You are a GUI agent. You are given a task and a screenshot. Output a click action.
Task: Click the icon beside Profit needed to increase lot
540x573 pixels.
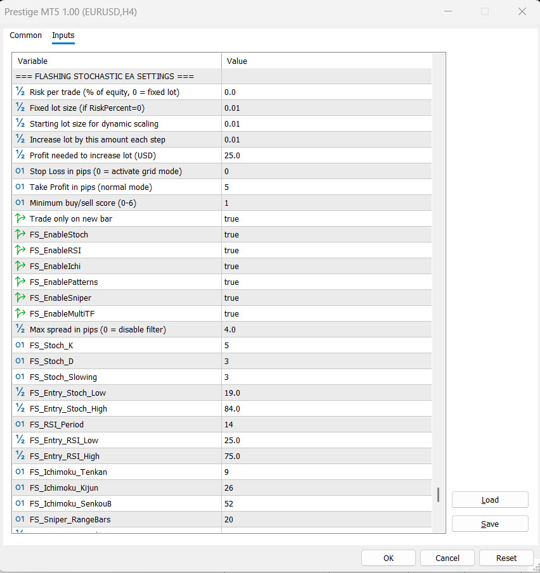[x=20, y=155]
